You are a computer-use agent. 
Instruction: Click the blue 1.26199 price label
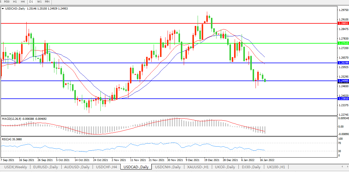point(343,63)
